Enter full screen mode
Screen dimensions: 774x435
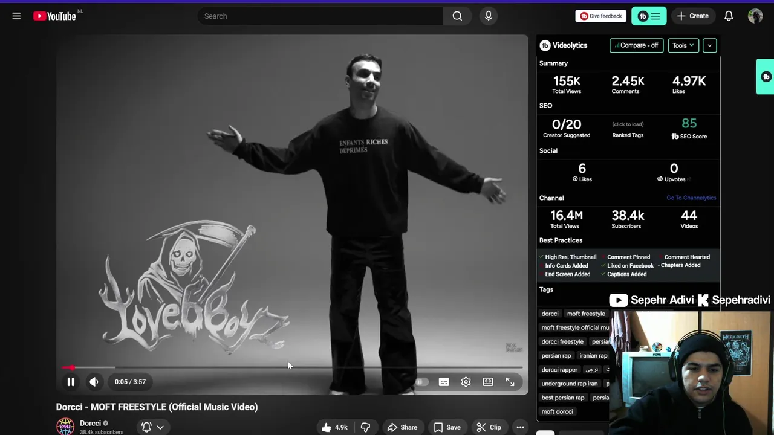click(510, 382)
